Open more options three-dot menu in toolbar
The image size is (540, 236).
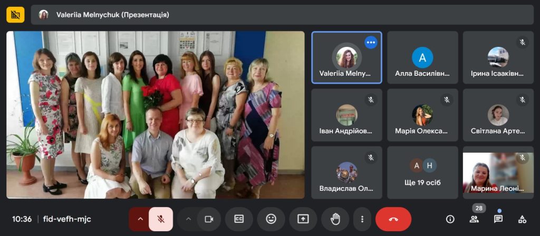(x=362, y=219)
